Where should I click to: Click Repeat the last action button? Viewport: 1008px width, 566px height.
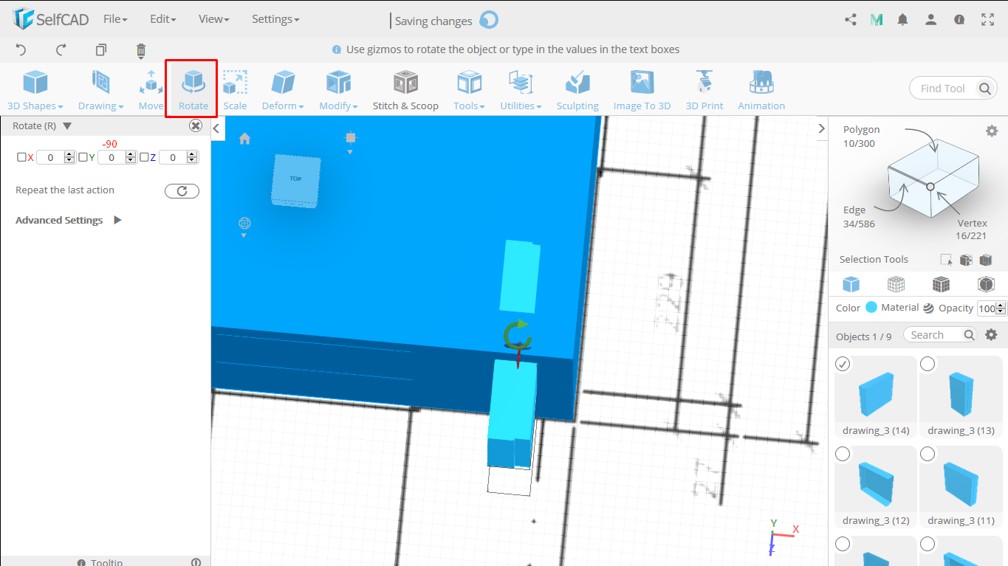[x=182, y=191]
